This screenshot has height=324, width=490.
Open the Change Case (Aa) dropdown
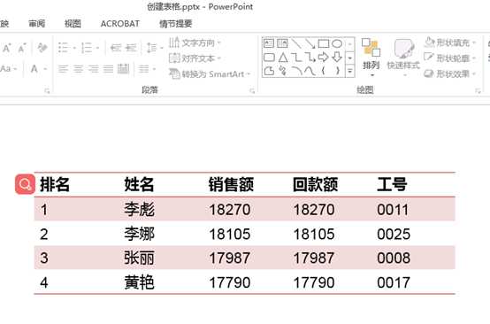click(9, 68)
